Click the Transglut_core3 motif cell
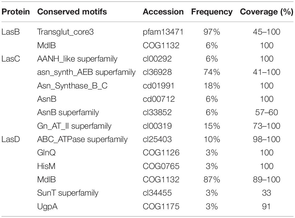The image size is (295, 218). point(66,32)
